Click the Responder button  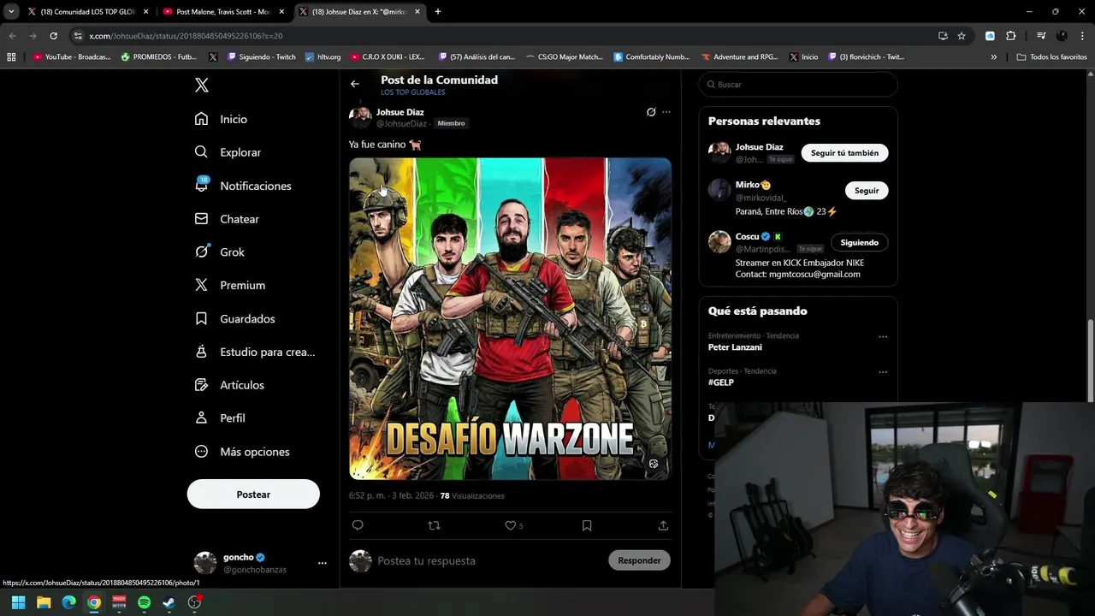[639, 560]
